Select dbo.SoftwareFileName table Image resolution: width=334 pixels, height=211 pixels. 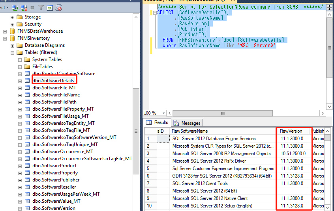point(56,95)
